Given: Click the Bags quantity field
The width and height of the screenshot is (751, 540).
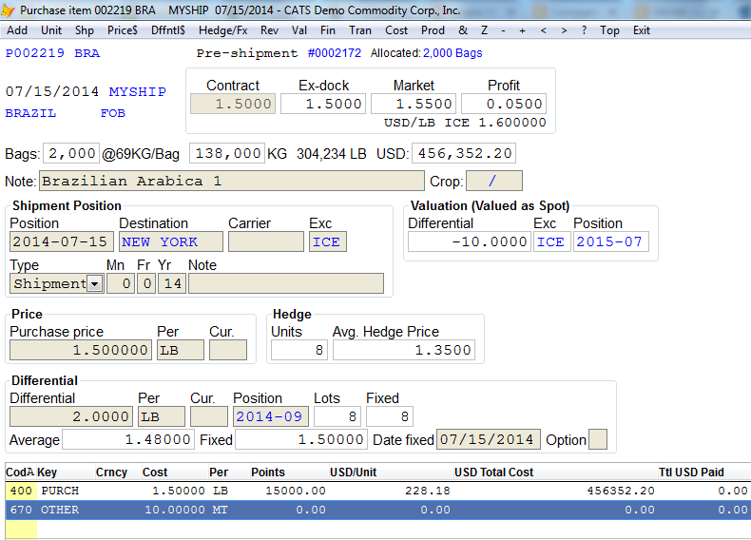Looking at the screenshot, I should pos(71,153).
